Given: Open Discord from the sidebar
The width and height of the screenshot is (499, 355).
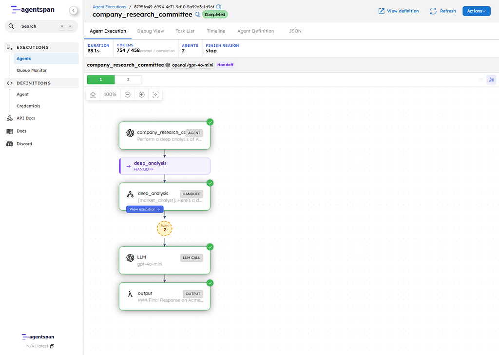Looking at the screenshot, I should pos(24,144).
